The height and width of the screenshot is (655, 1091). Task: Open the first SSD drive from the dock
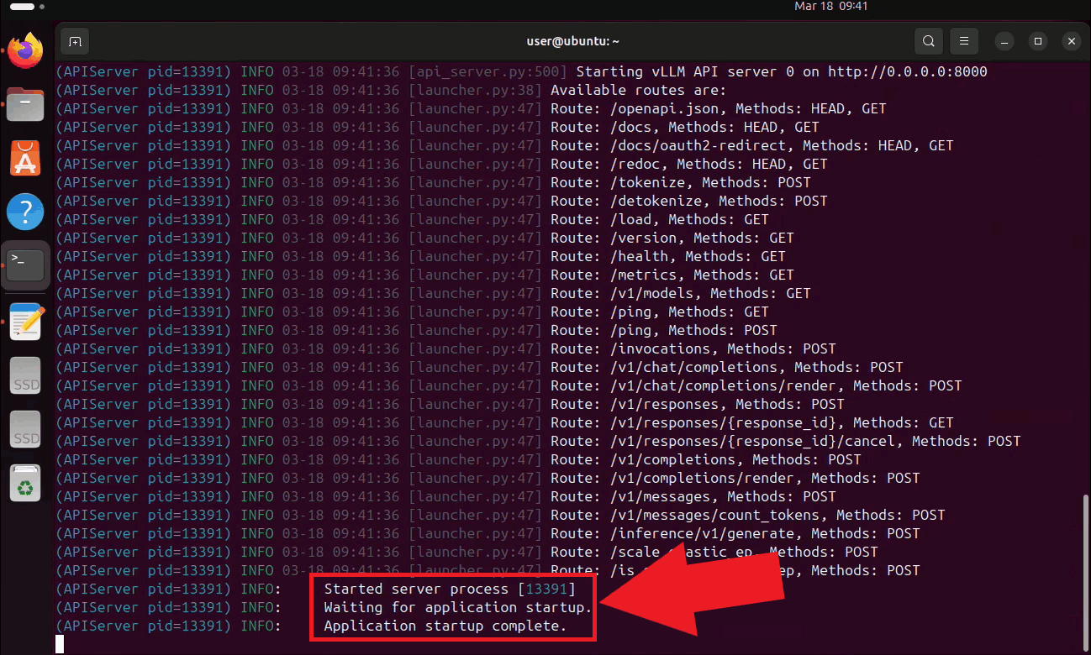tap(24, 375)
